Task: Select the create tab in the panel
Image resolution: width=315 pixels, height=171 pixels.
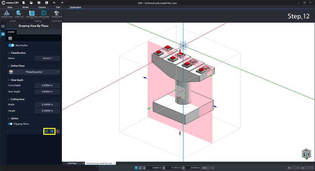Action: click(x=11, y=32)
